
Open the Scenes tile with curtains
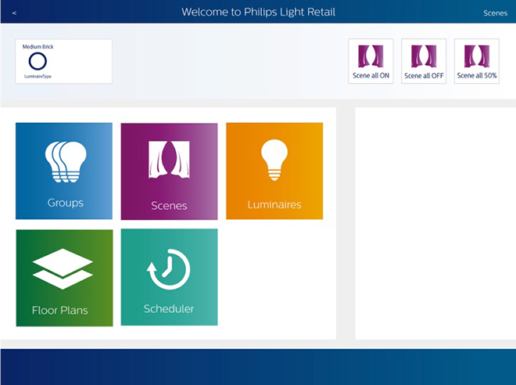point(169,171)
